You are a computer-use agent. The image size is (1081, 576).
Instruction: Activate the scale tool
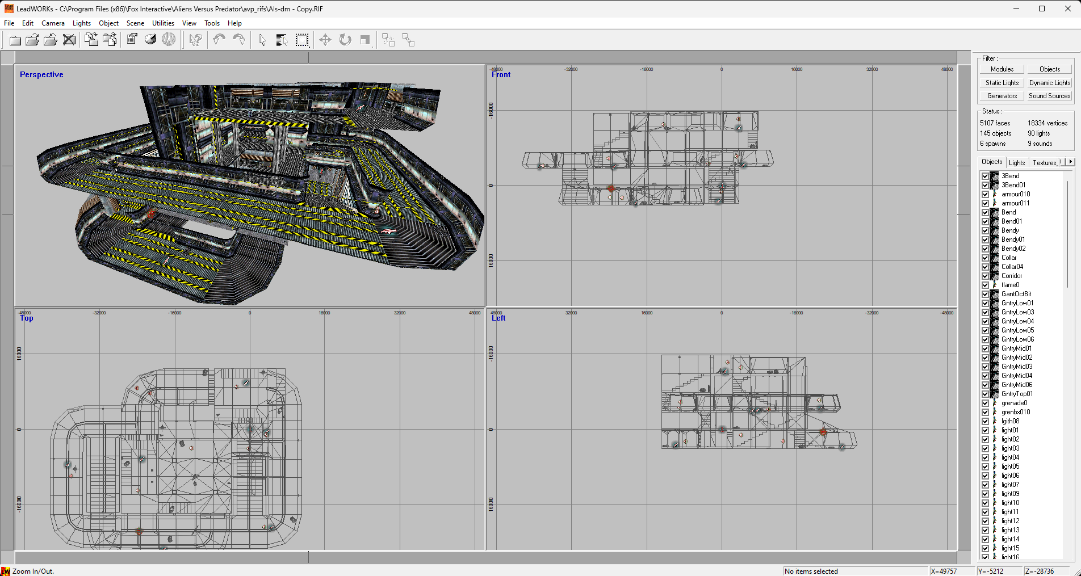(365, 40)
